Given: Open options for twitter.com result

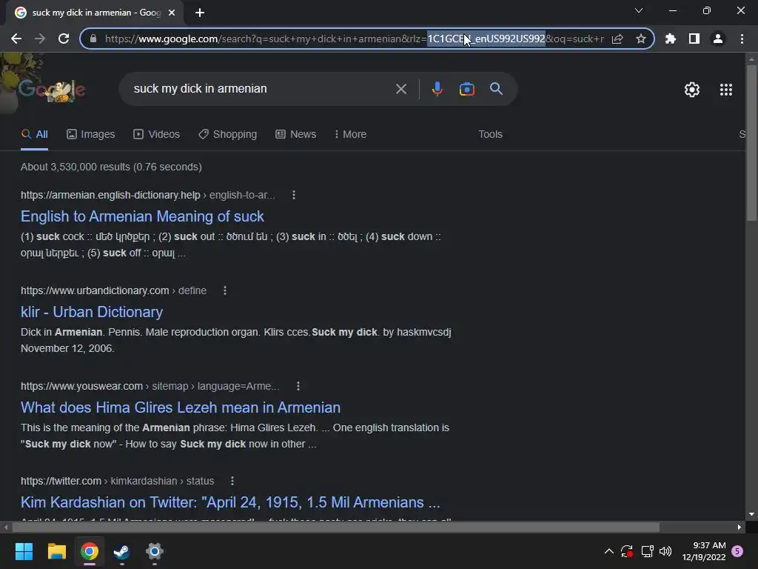Looking at the screenshot, I should point(232,481).
